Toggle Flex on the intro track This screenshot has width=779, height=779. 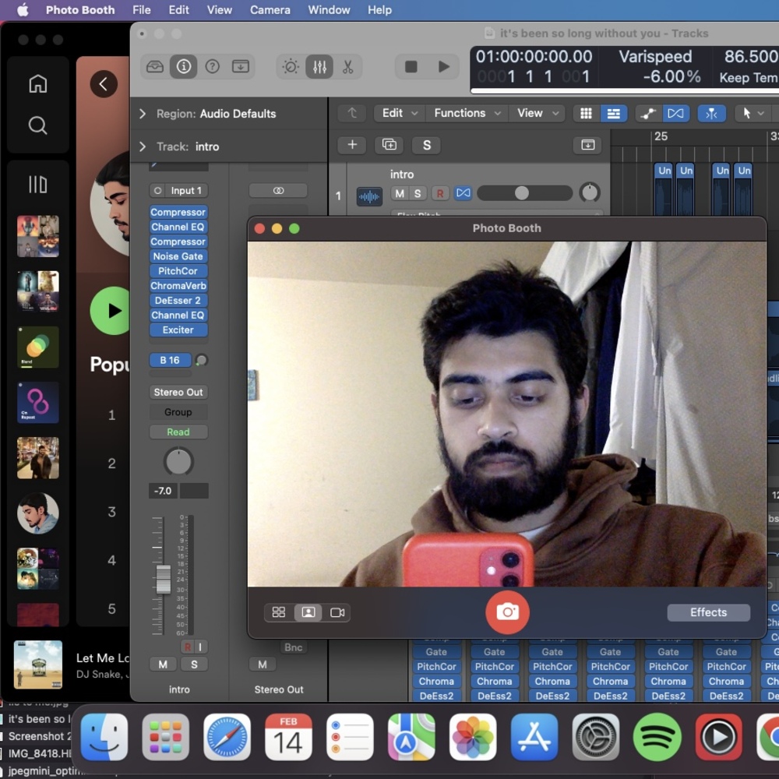[x=463, y=193]
